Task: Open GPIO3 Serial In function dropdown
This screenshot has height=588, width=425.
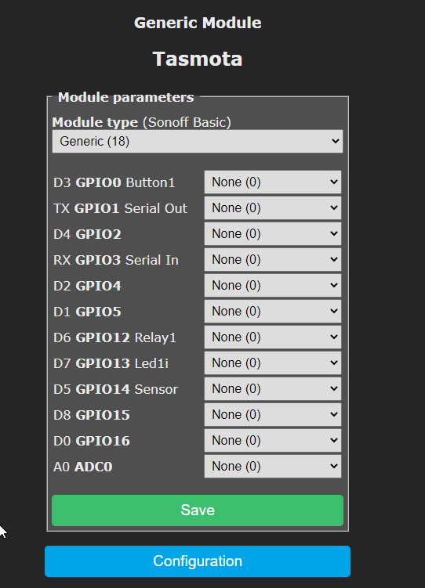Action: (273, 260)
